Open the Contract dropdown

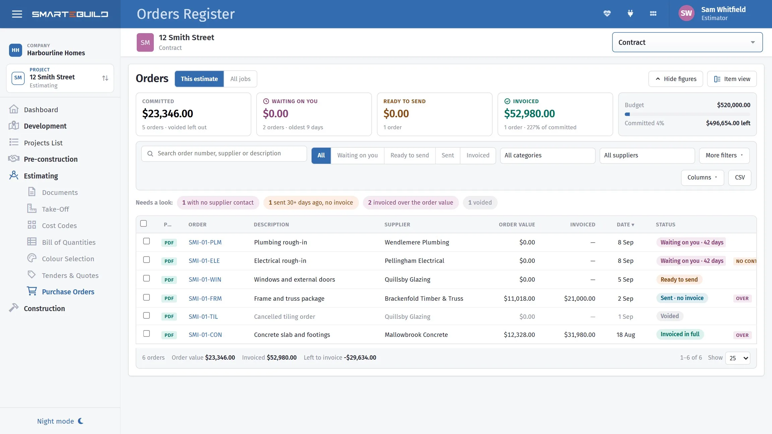(x=687, y=42)
